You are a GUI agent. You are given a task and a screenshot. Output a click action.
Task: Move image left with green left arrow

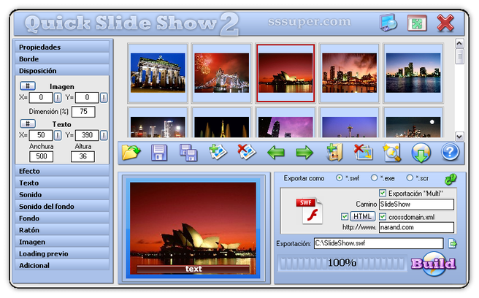click(275, 153)
